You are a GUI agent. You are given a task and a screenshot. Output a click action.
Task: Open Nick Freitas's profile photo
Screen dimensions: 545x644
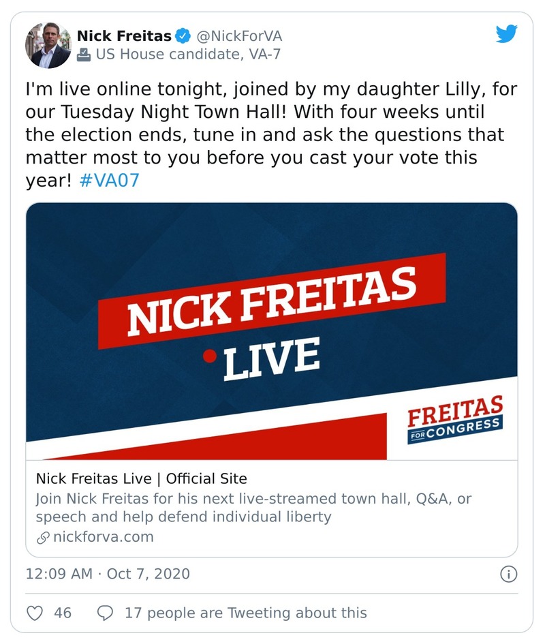pos(48,45)
